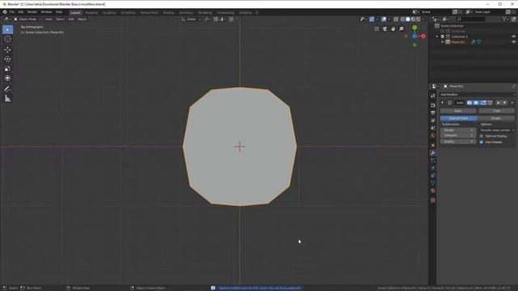Collapse the Subdivision modifier panel
The image size is (518, 291).
pyautogui.click(x=443, y=103)
